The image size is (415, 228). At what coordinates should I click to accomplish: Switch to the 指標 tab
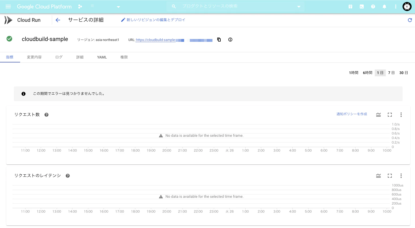[x=10, y=57]
